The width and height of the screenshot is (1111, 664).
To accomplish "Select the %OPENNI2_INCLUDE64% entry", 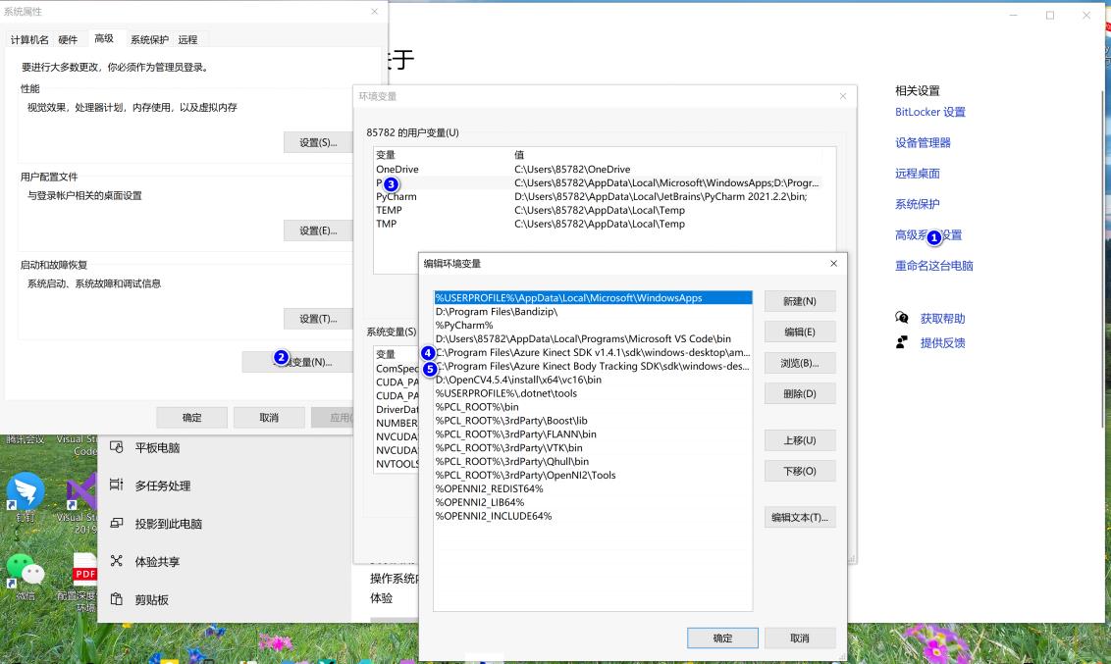I will coord(593,516).
